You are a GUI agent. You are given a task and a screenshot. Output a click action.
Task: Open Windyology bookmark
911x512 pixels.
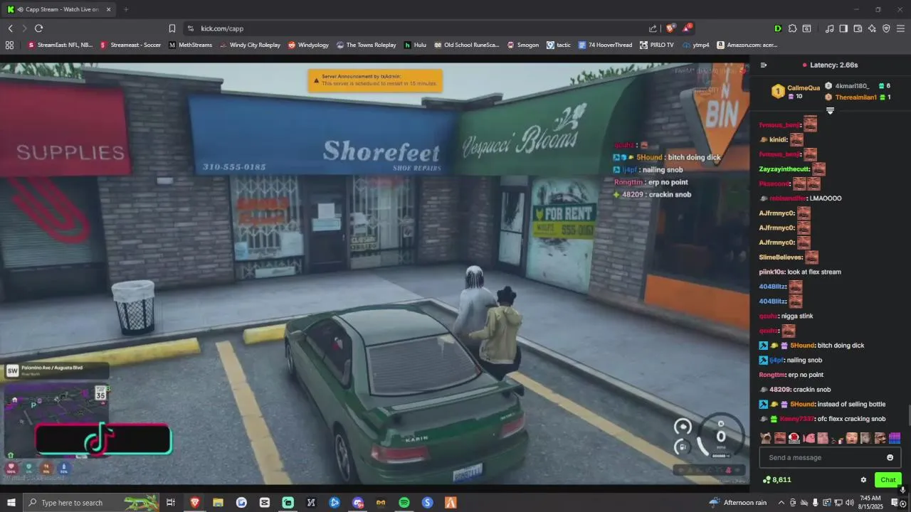(308, 45)
